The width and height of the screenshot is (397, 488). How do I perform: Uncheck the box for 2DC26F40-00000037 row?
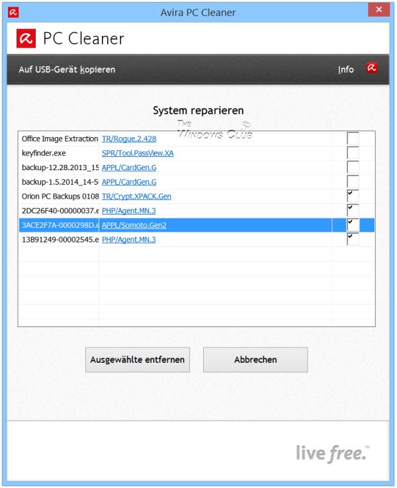click(353, 211)
